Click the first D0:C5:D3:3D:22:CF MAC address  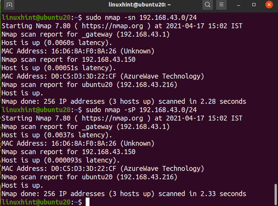click(x=84, y=76)
